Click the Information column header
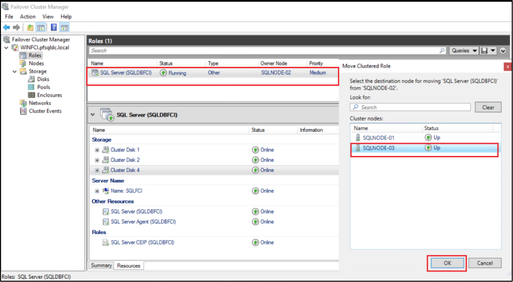 (x=311, y=130)
